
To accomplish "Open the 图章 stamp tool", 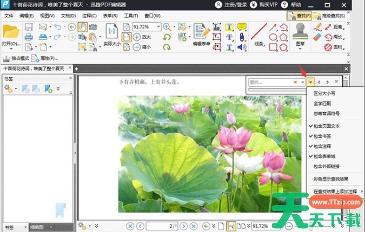I will tap(300, 34).
